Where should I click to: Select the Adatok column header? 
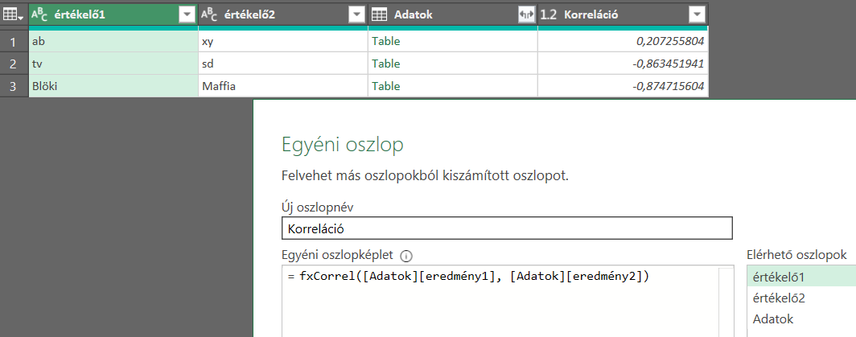tap(453, 15)
